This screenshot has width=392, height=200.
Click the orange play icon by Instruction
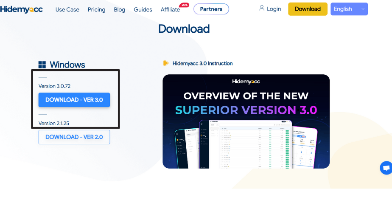[x=166, y=63]
